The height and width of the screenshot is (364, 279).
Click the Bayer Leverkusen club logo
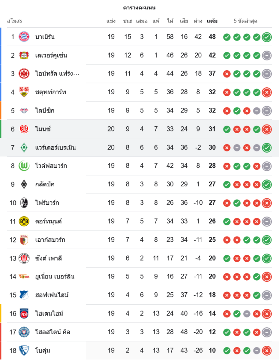click(x=24, y=55)
